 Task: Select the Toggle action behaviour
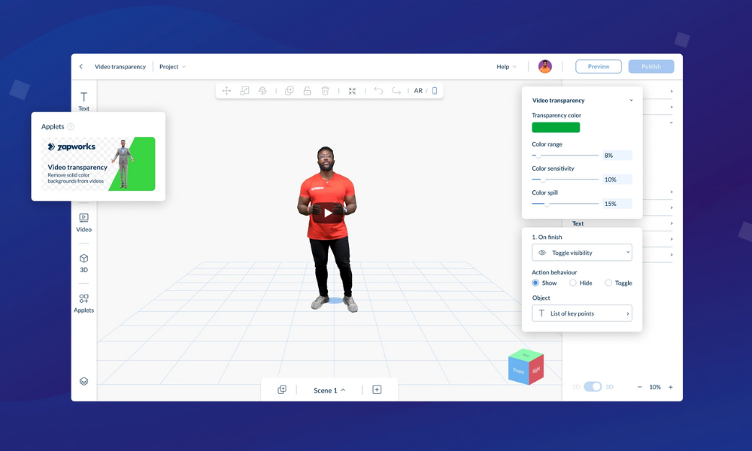click(619, 283)
